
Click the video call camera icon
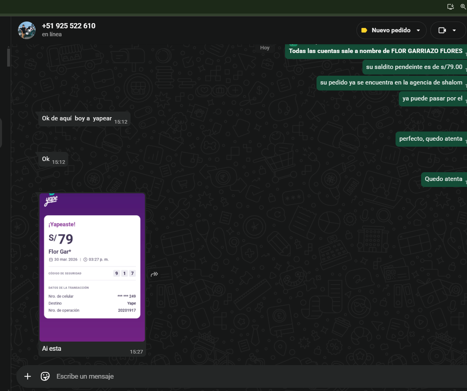pos(442,30)
